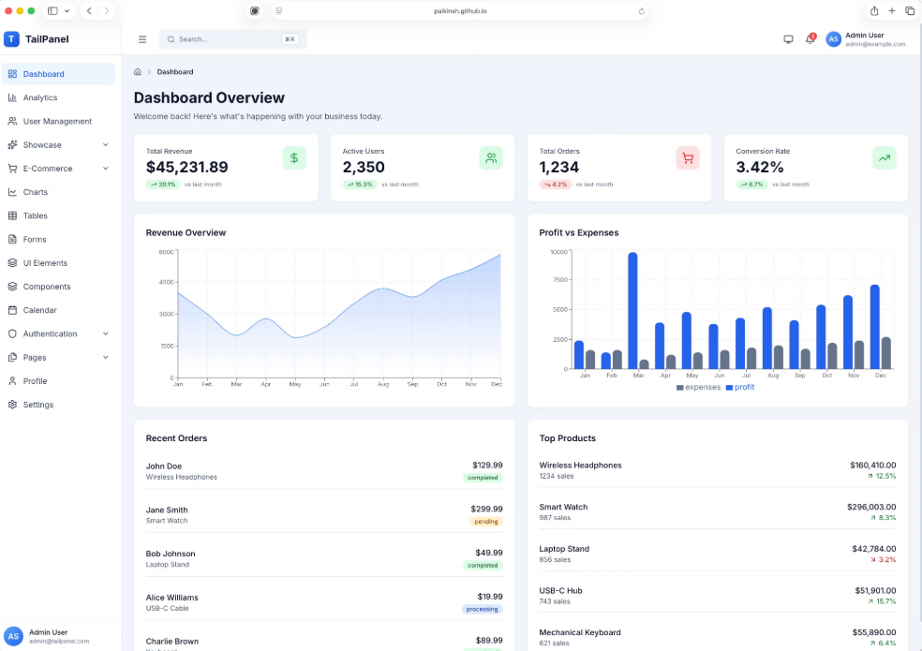The image size is (922, 651).
Task: Click the Total Revenue dollar icon
Action: coord(294,158)
